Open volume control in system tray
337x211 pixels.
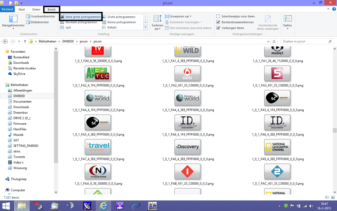click(312, 206)
